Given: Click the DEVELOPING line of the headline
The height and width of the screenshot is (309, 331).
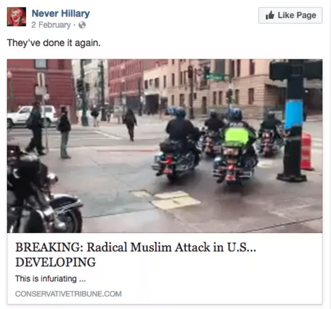Looking at the screenshot, I should [56, 262].
